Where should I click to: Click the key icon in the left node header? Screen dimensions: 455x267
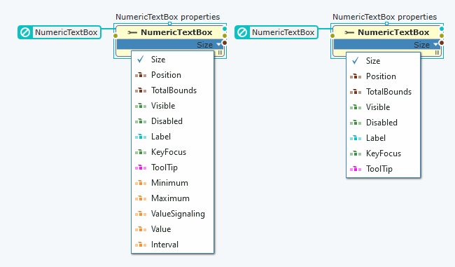(132, 32)
